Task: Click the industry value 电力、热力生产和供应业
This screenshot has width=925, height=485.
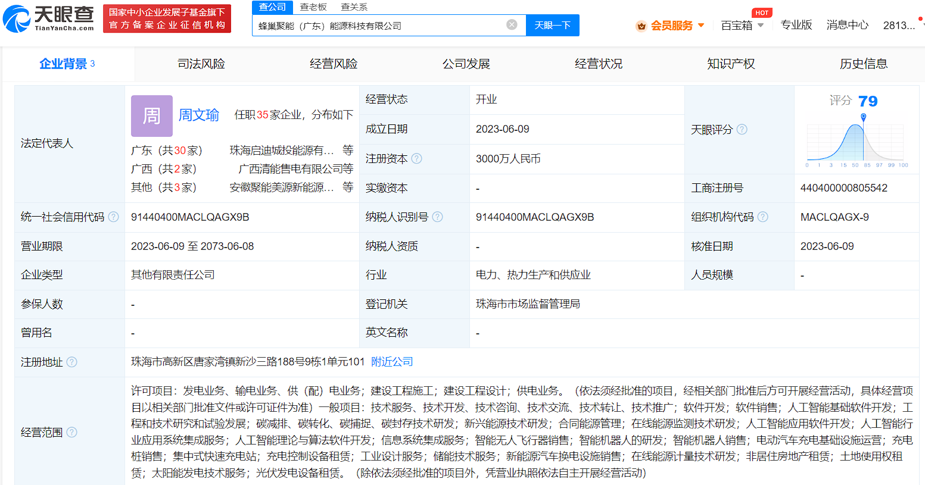Action: click(533, 275)
